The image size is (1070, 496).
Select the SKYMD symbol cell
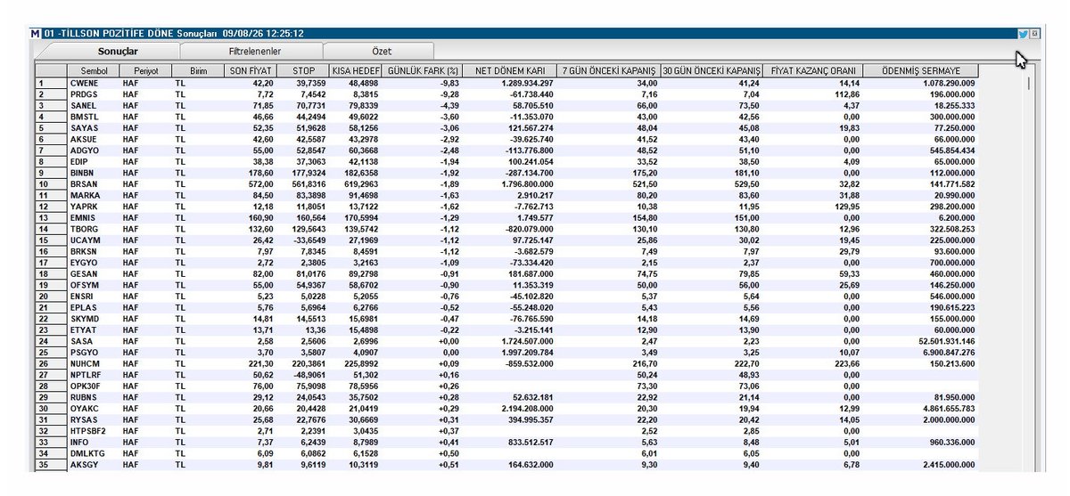click(94, 317)
